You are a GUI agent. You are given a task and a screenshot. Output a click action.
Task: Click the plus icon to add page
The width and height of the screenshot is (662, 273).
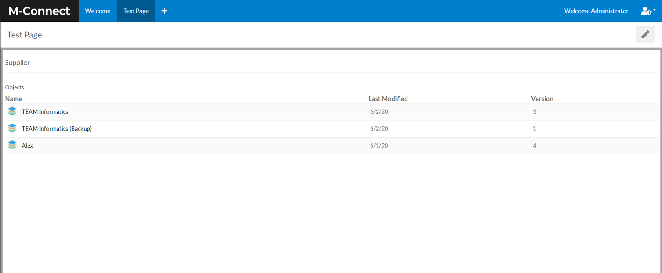[164, 11]
